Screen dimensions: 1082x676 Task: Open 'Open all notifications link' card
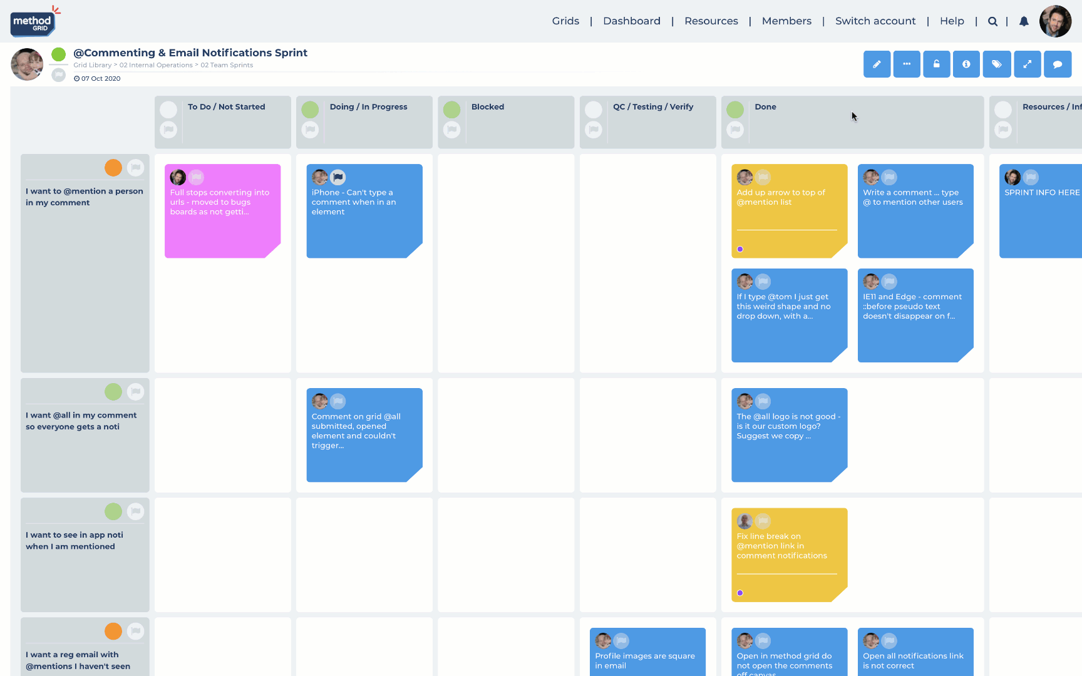[x=915, y=652]
